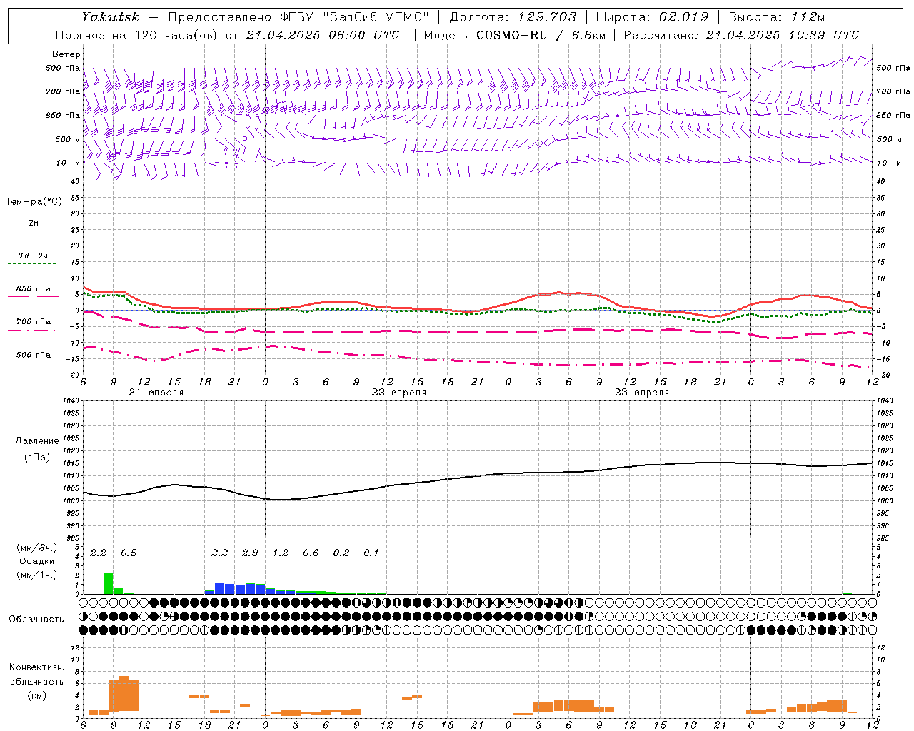Click the "Ветер" wind panel label
Image resolution: width=914 pixels, height=731 pixels.
(66, 54)
